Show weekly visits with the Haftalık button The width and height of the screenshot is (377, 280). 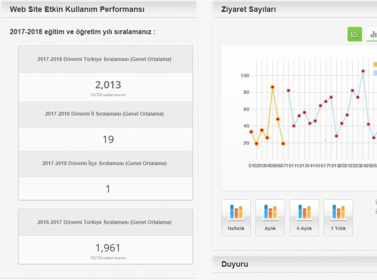coord(236,218)
